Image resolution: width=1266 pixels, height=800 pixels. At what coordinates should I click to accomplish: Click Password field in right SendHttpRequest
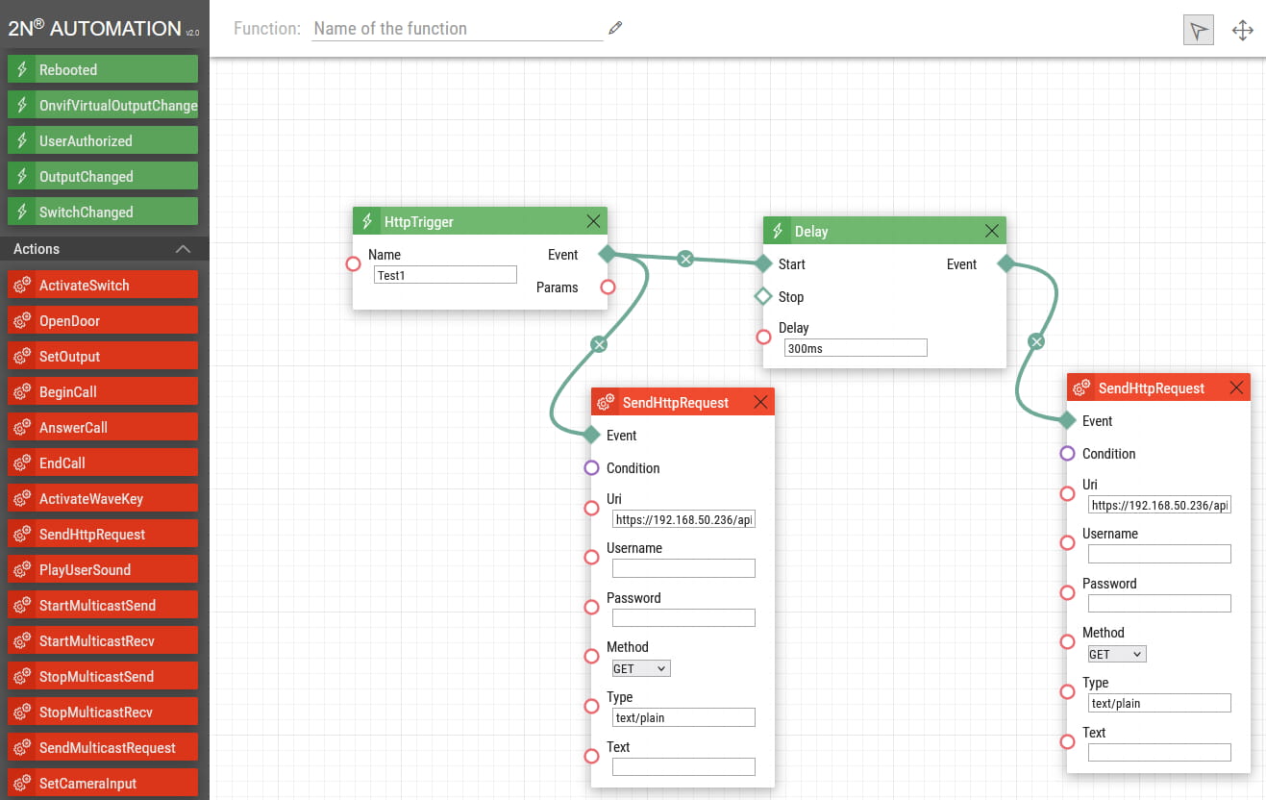(1159, 604)
